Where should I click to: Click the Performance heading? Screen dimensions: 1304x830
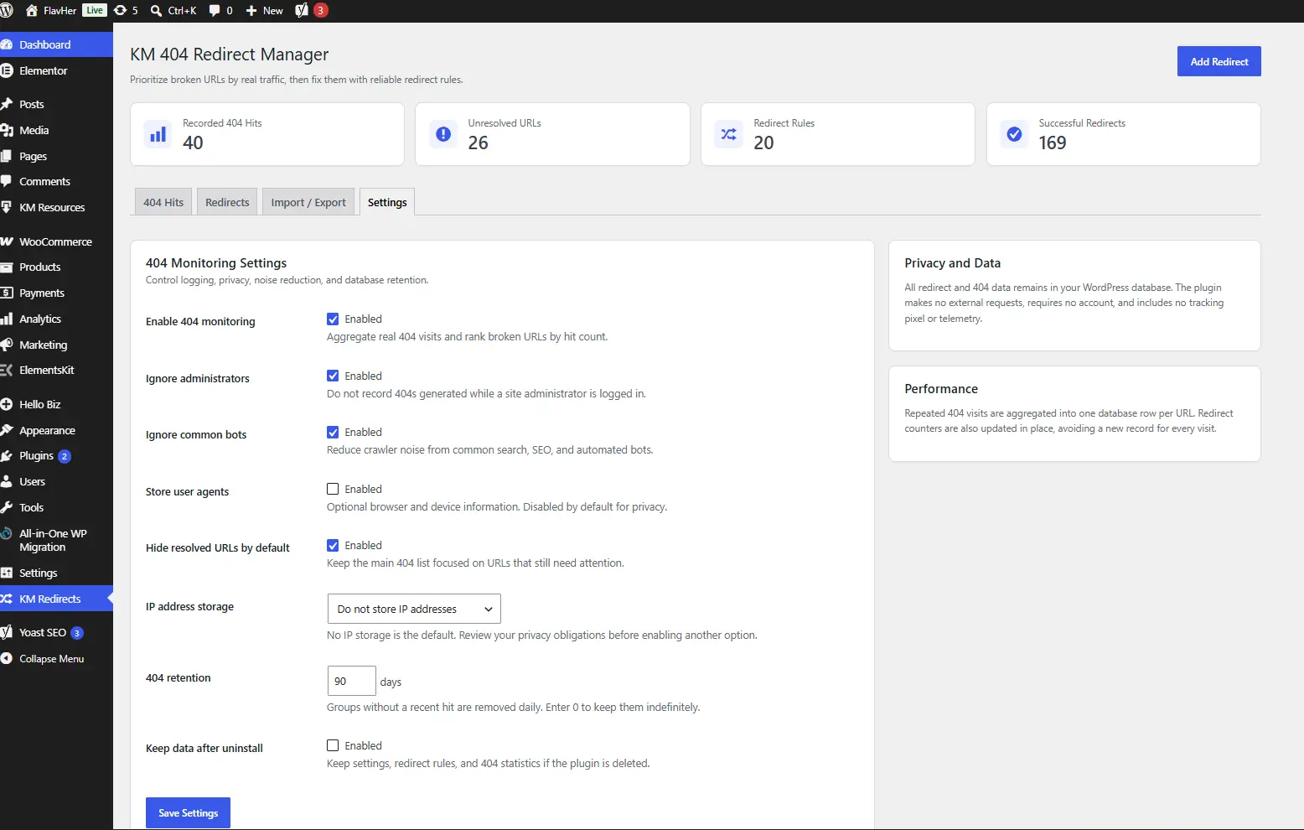(941, 388)
